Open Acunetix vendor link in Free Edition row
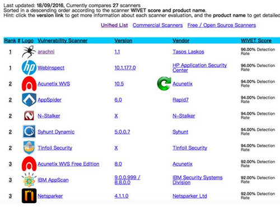 point(183,164)
